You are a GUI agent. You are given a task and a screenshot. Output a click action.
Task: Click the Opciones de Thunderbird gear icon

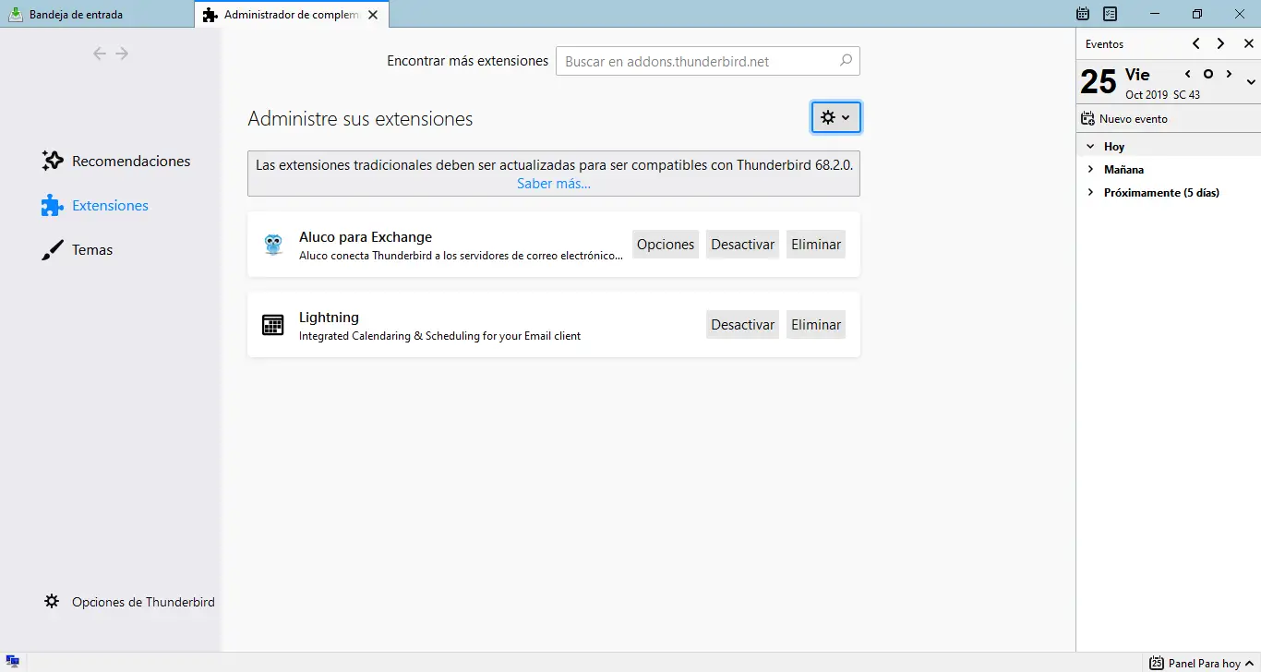[x=52, y=601]
